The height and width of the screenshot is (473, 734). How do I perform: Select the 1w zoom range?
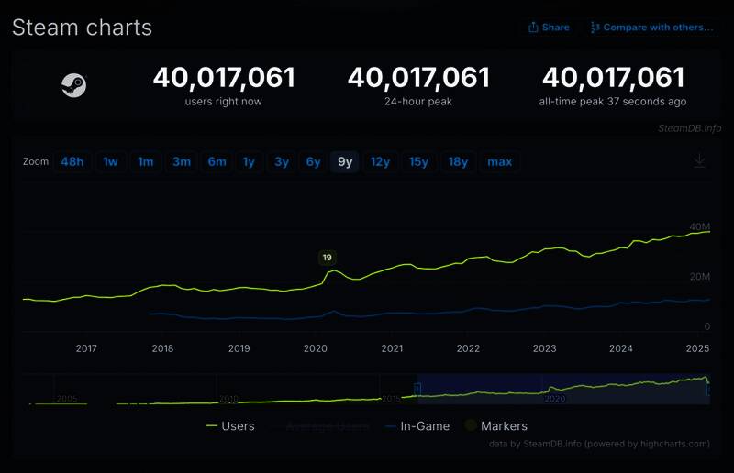(110, 162)
